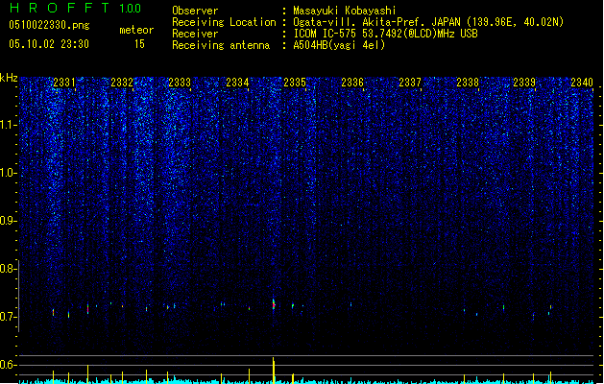Viewport: 604px width, 384px height.
Task: Click the 2337 time marker
Action: (410, 83)
